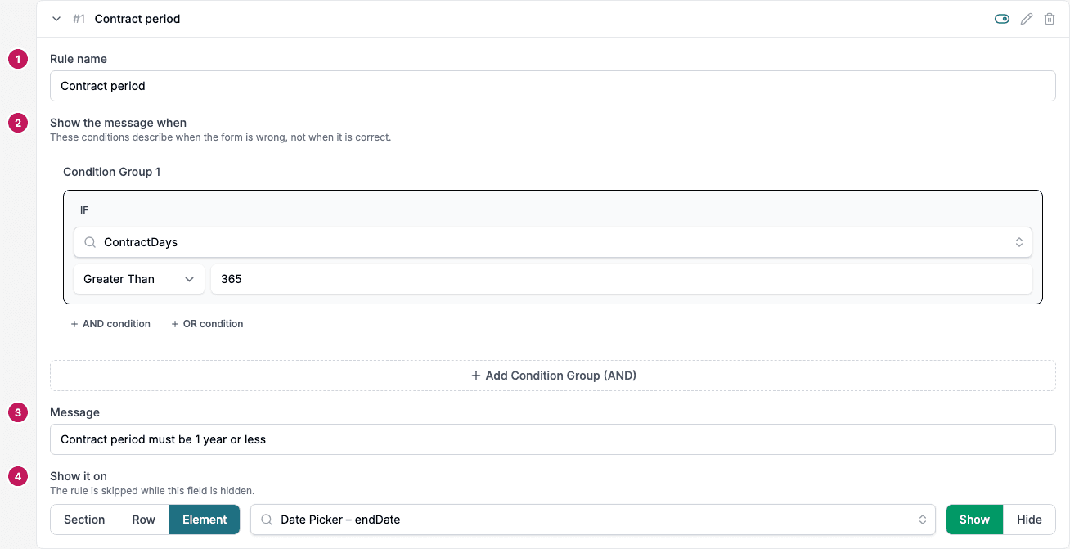Open the Greater Than operator dropdown
The image size is (1070, 549).
click(139, 279)
